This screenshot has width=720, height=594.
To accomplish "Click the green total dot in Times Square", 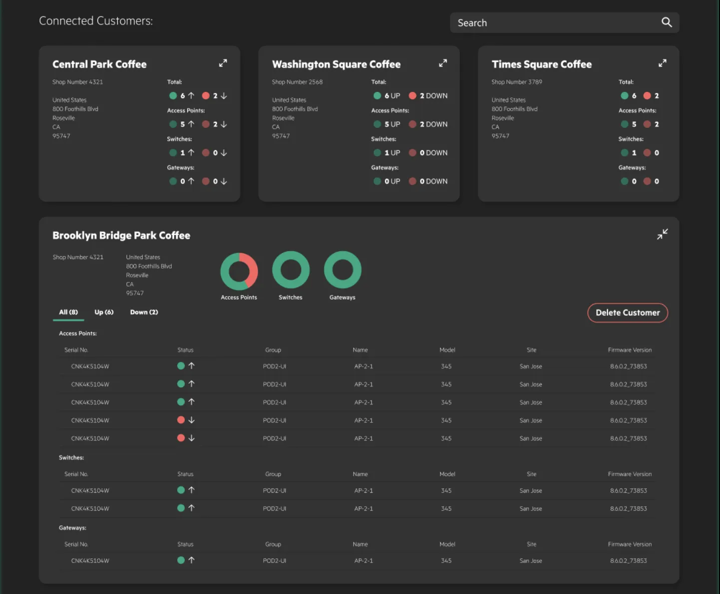I will coord(625,96).
